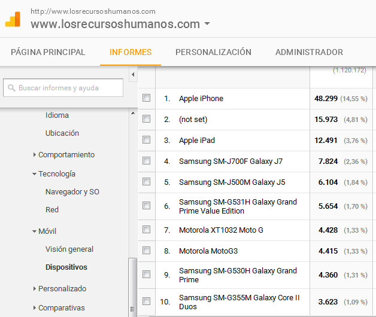
Task: Open the Samsung SM-J500M Galaxy J5 link
Action: coord(232,182)
